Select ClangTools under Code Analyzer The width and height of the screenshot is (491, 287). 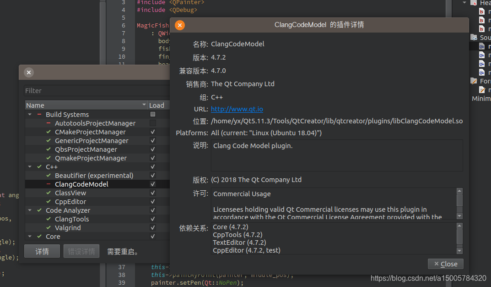coord(72,219)
